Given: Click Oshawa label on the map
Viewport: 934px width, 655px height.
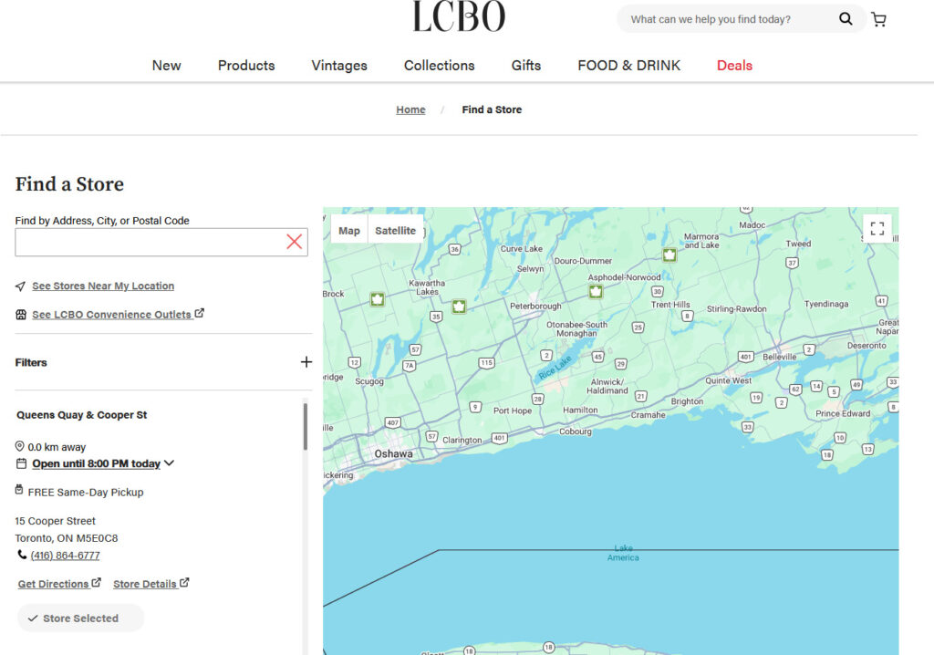Looking at the screenshot, I should pos(393,453).
